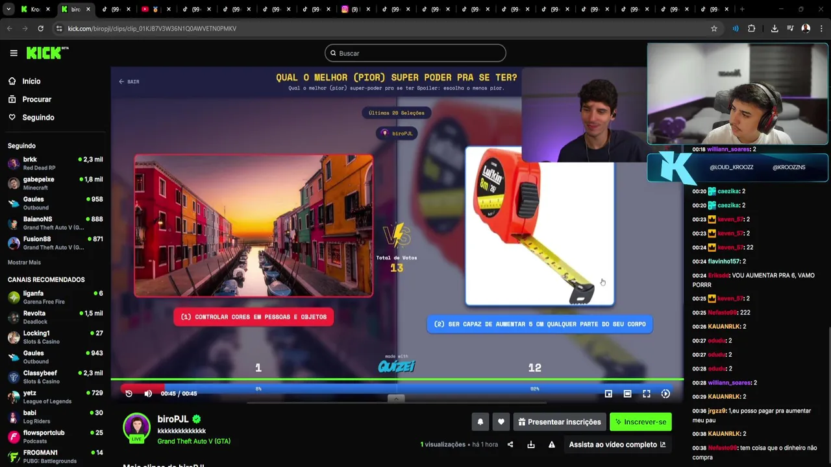Switch to the YouTube tab
Image resolution: width=831 pixels, height=467 pixels.
point(155,9)
